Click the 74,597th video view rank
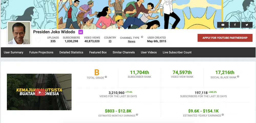Image resolution: width=256 pixels, height=123 pixels. point(182,72)
